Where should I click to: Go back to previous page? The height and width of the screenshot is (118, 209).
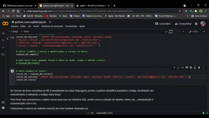coord(3,11)
